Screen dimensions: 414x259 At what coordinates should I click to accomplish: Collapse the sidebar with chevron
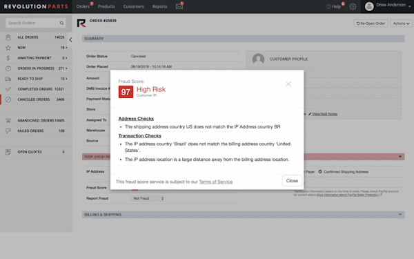pyautogui.click(x=70, y=40)
